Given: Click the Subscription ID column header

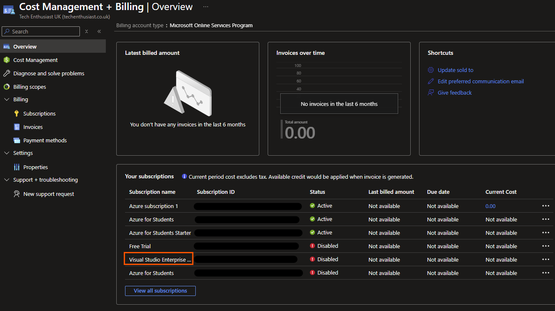Looking at the screenshot, I should 216,192.
